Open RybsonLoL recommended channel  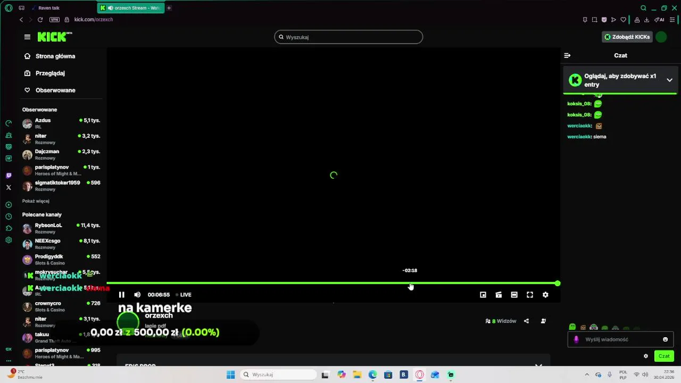coord(61,228)
